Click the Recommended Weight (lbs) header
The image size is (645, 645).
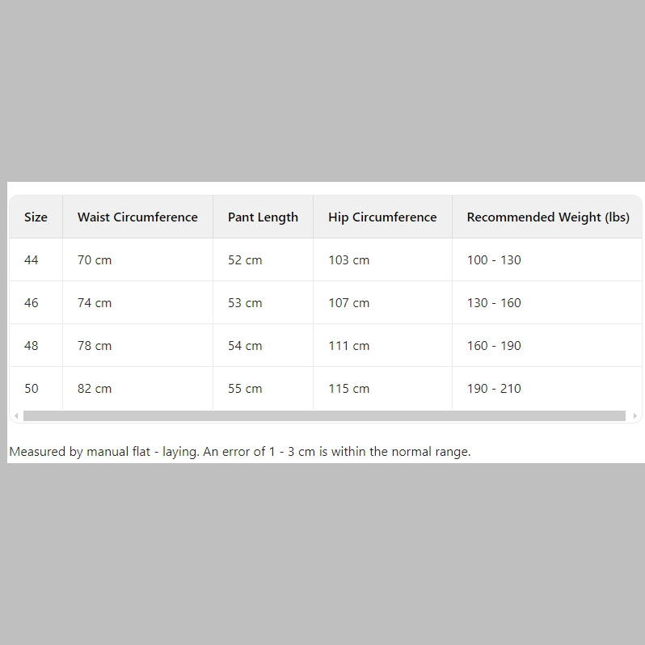pyautogui.click(x=547, y=217)
